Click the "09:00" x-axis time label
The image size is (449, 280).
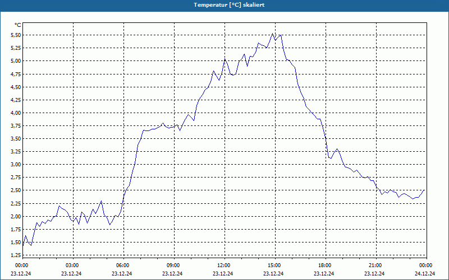tap(174, 265)
